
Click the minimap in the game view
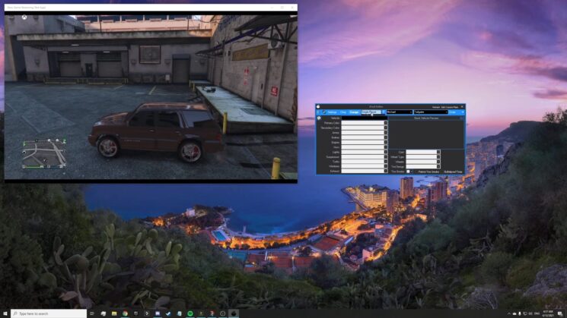click(x=44, y=153)
